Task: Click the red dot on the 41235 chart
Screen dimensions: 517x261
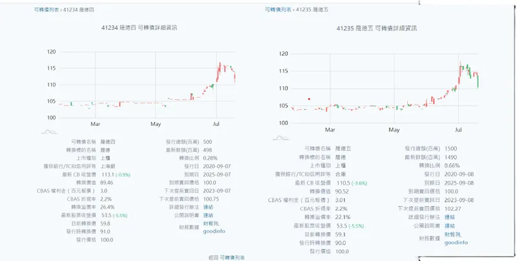Action: click(x=310, y=99)
